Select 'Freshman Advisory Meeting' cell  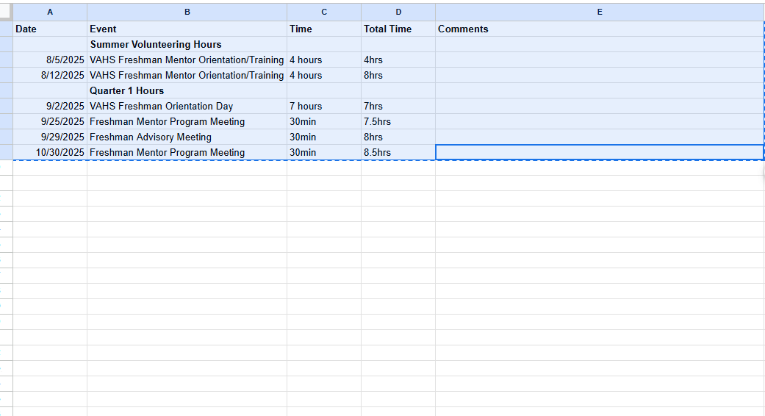coord(187,137)
